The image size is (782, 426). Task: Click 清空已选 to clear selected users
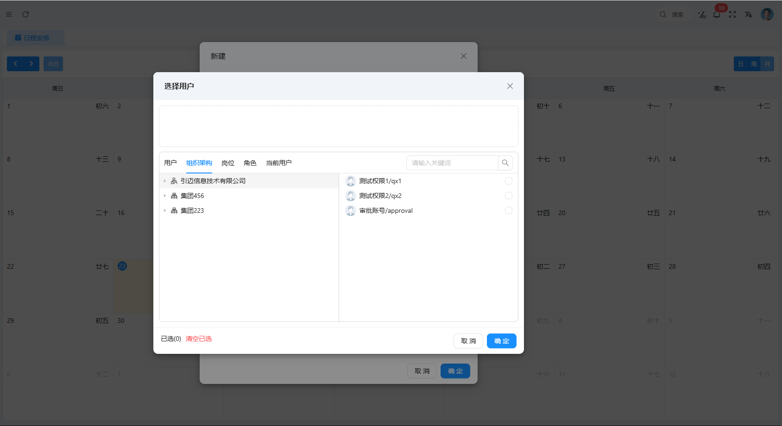(199, 339)
